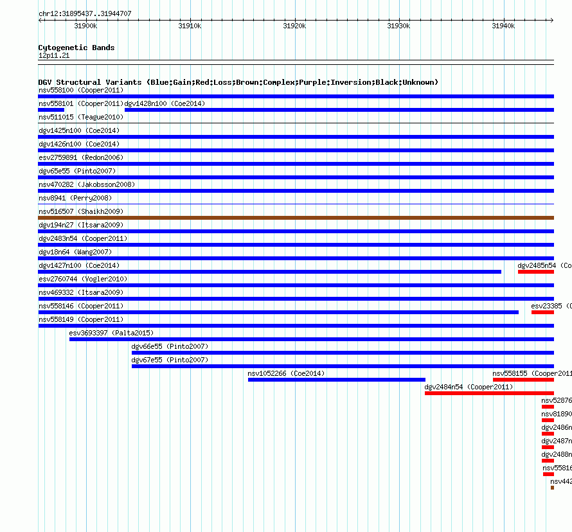Click the left arrow of the ruler
Screen dimensions: 572x532
40,21
